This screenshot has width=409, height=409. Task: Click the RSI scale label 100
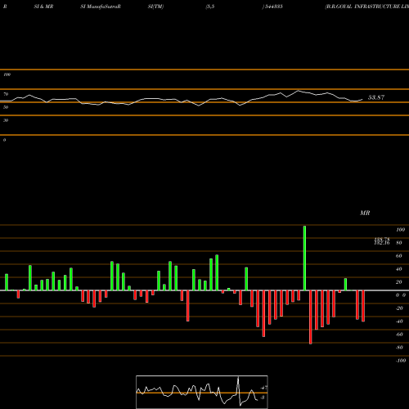coord(7,74)
